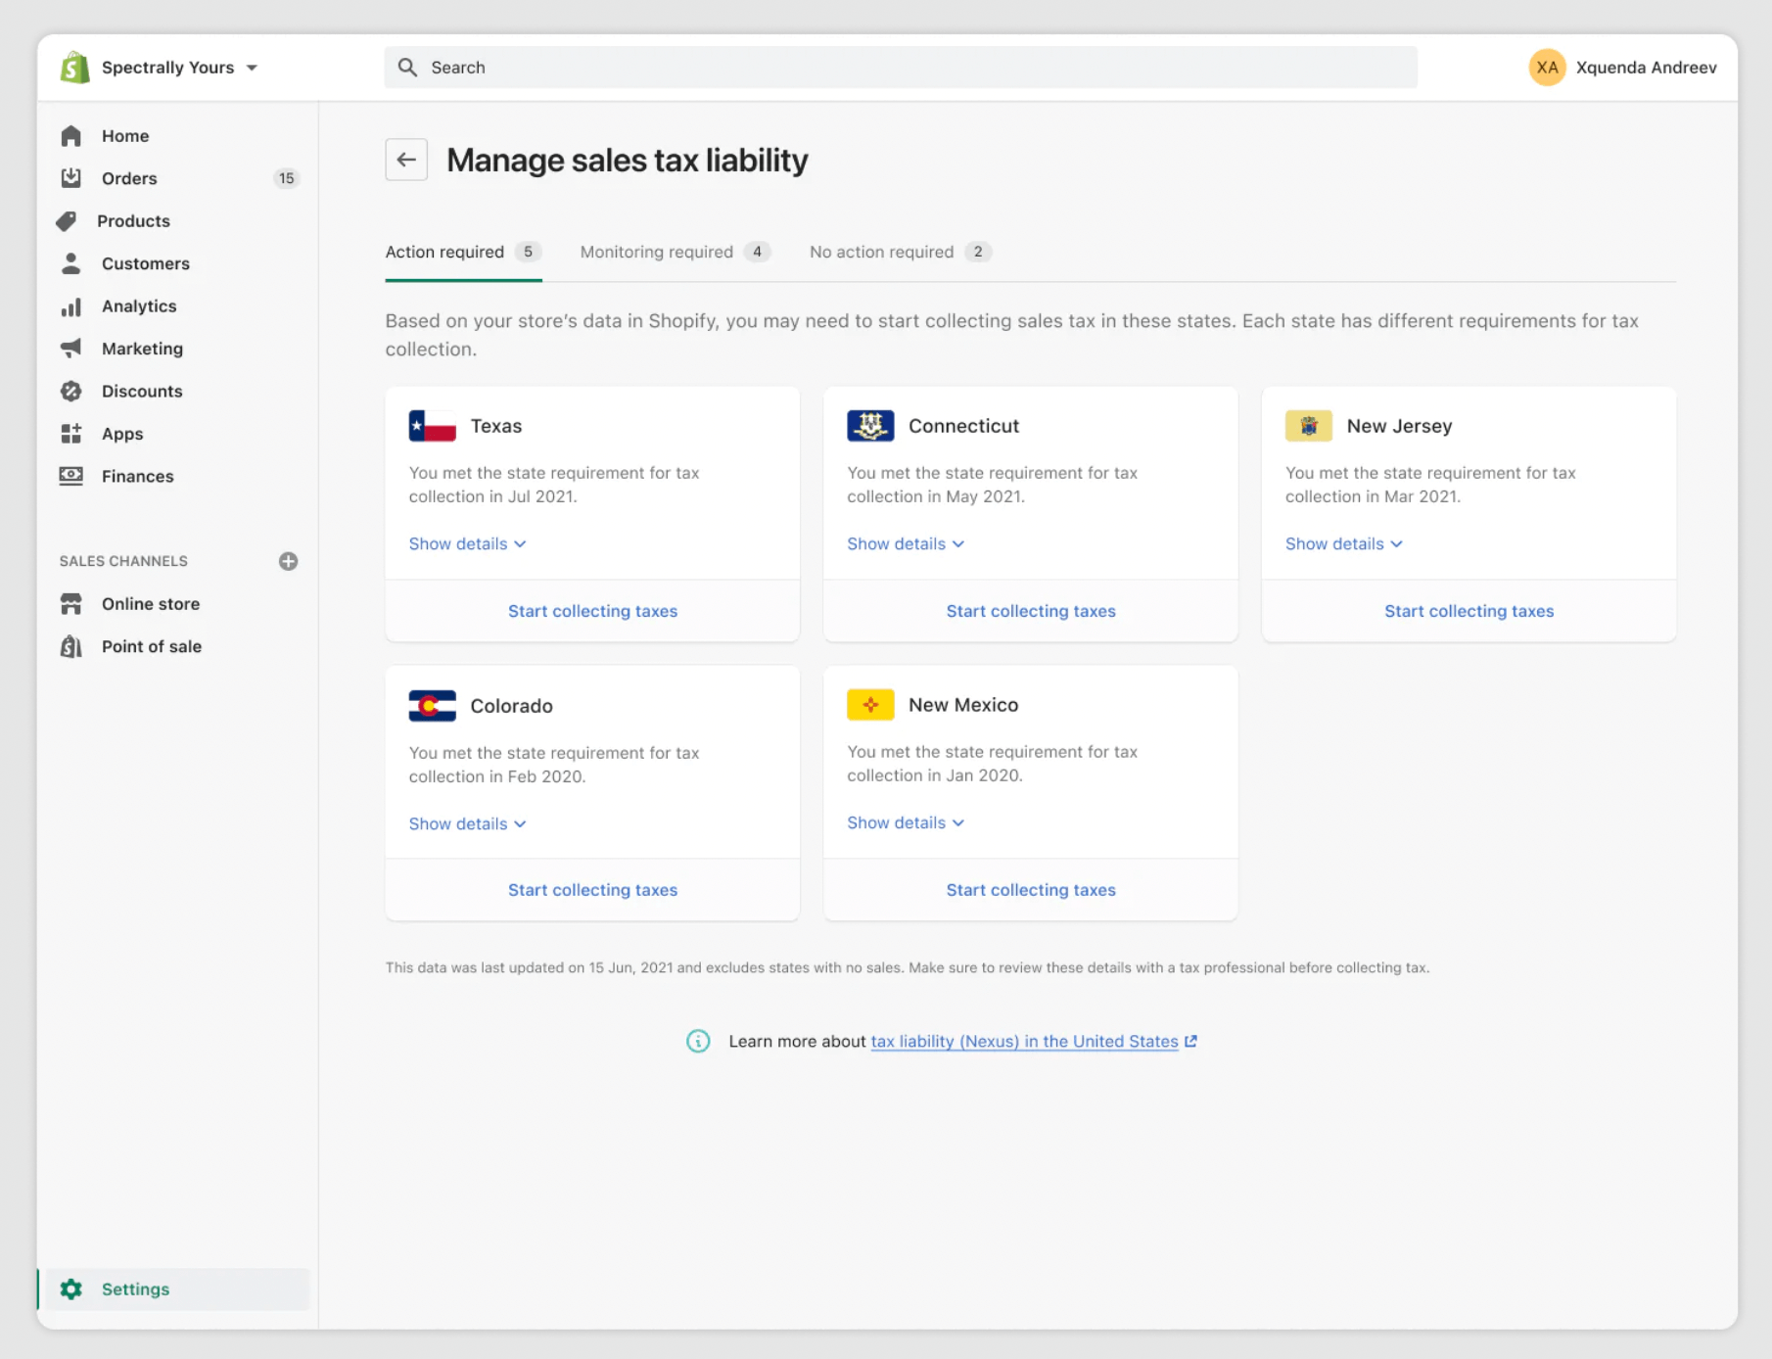
Task: Click the Texas flag icon
Action: 432,426
